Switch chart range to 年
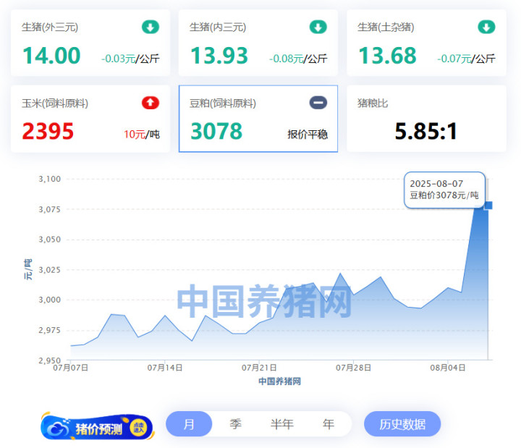The height and width of the screenshot is (448, 521). click(329, 424)
